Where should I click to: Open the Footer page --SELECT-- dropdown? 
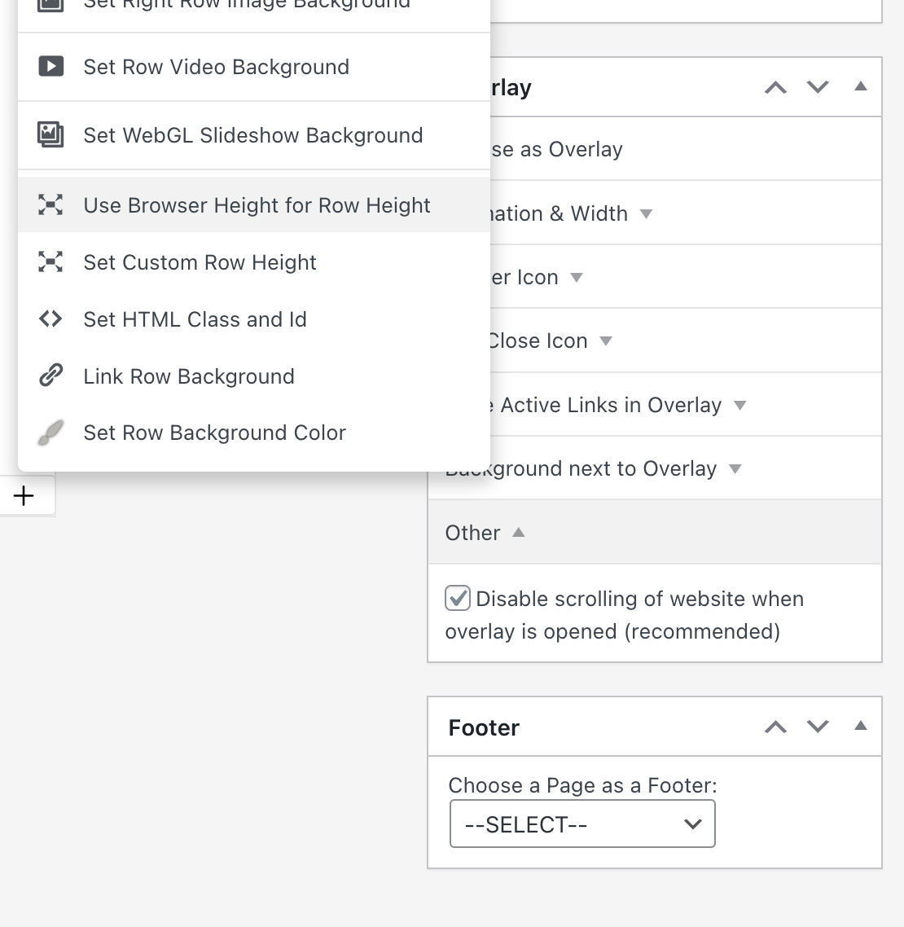(581, 824)
